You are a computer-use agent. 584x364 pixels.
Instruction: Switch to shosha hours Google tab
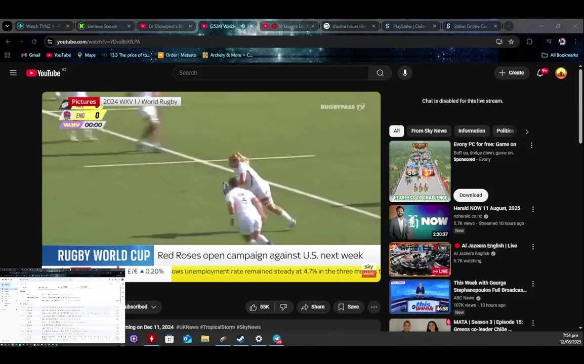[350, 26]
